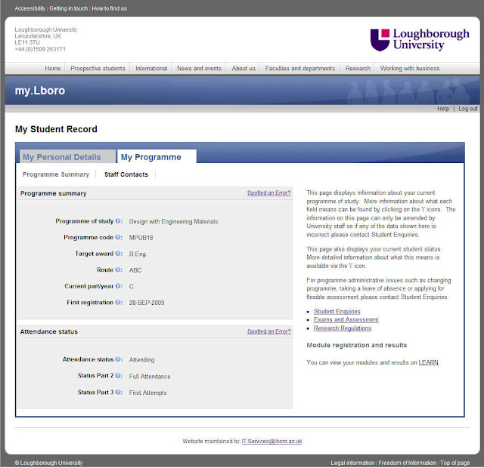The image size is (484, 468).
Task: Switch to My Personal Details tab
Action: (x=67, y=156)
